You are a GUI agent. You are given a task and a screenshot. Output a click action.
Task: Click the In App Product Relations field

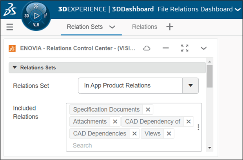coord(131,85)
